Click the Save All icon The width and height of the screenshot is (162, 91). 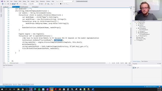[15, 4]
